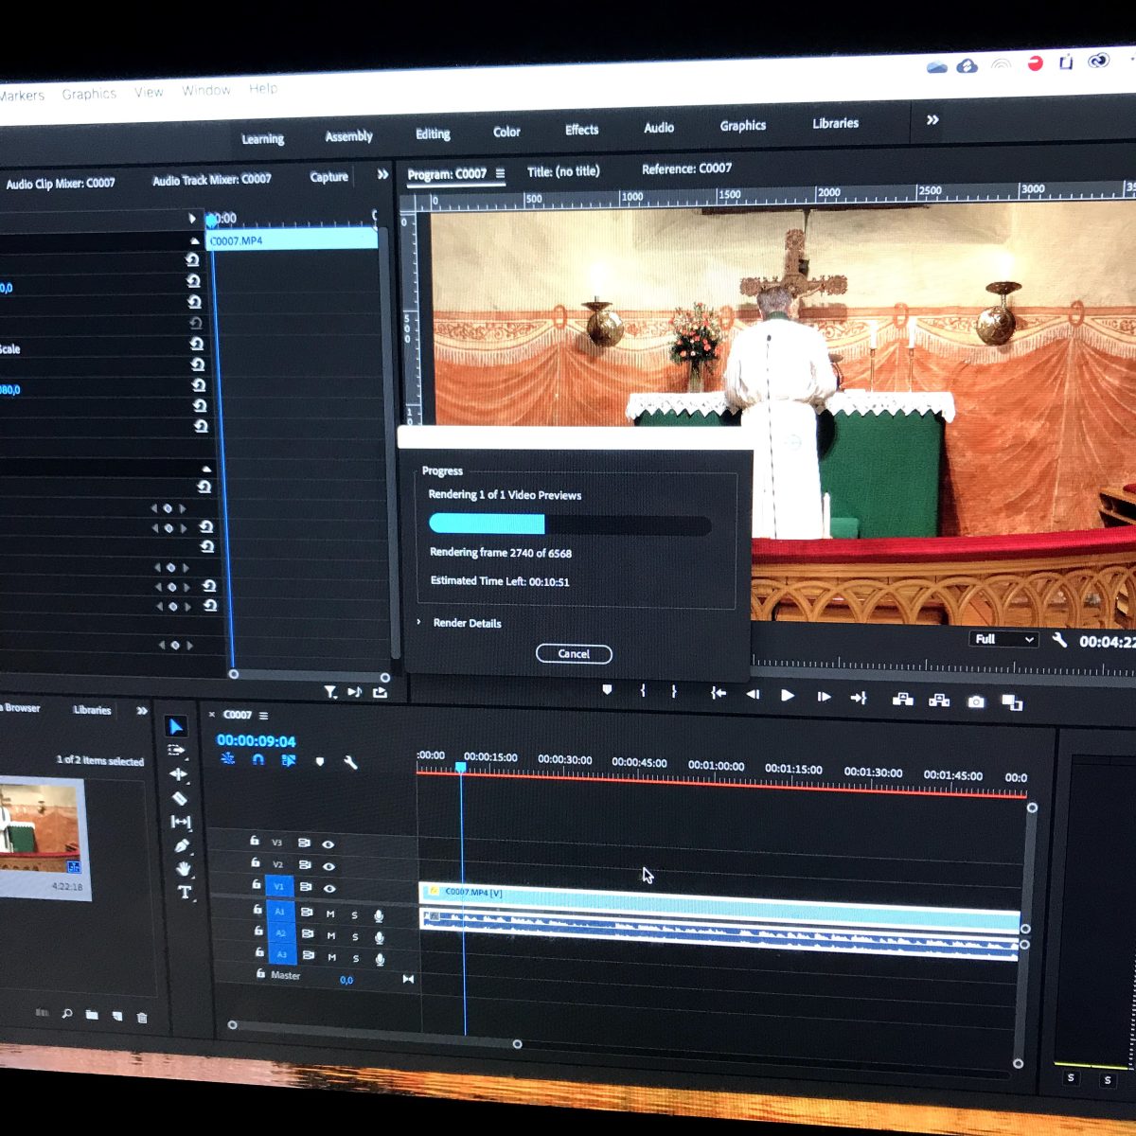Select the Track Select Forward tool
The image size is (1136, 1136).
[176, 750]
